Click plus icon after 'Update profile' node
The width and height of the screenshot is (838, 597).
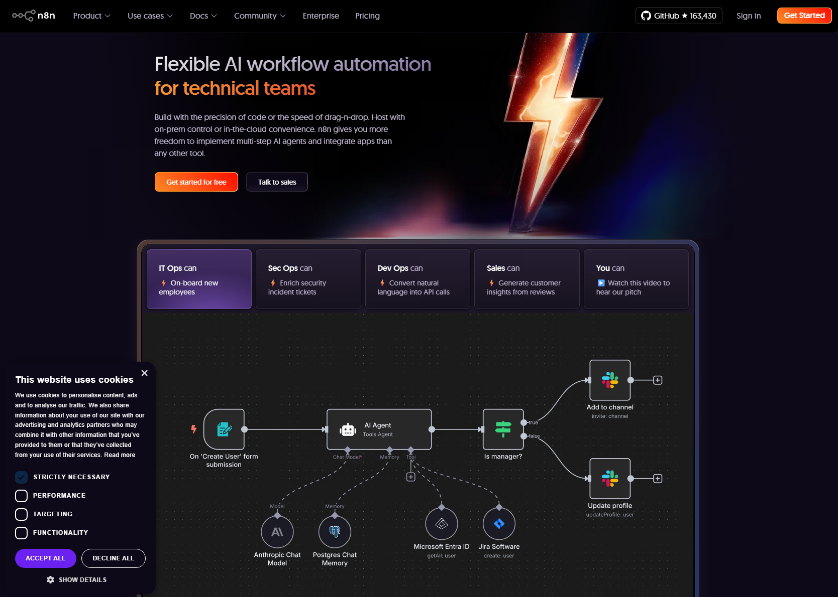tap(658, 479)
